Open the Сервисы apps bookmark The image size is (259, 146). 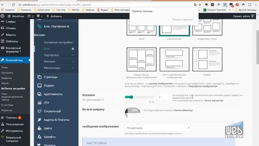click(x=8, y=10)
